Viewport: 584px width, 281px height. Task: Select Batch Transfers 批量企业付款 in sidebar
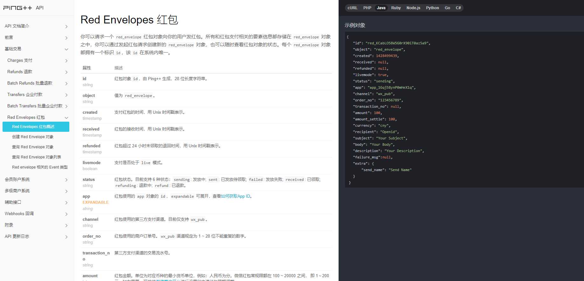35,106
